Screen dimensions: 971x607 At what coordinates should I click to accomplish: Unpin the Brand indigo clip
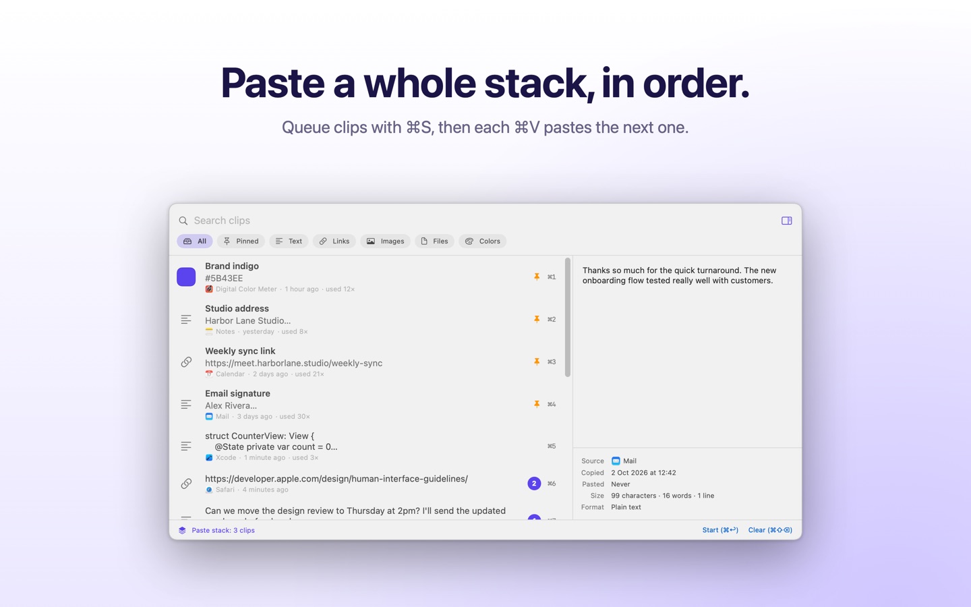537,277
